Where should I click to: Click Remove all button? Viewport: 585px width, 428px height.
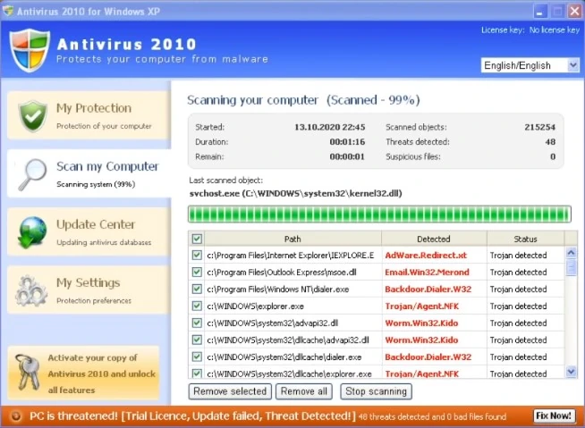tap(304, 391)
